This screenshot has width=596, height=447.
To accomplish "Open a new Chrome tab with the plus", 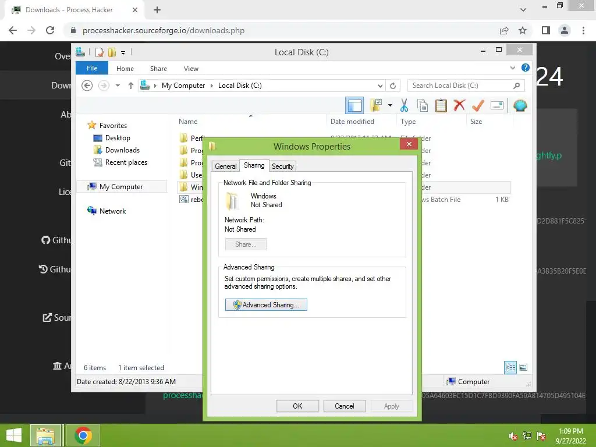I will coord(157,10).
